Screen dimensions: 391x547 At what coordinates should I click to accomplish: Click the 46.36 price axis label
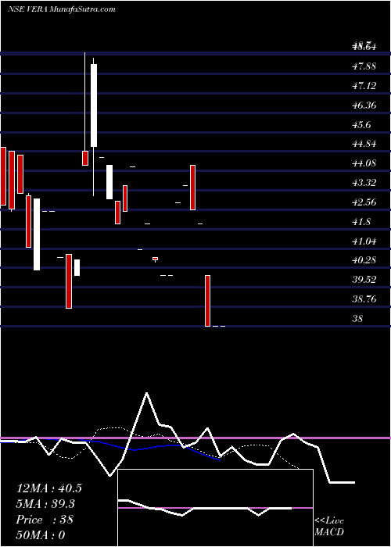coord(364,105)
